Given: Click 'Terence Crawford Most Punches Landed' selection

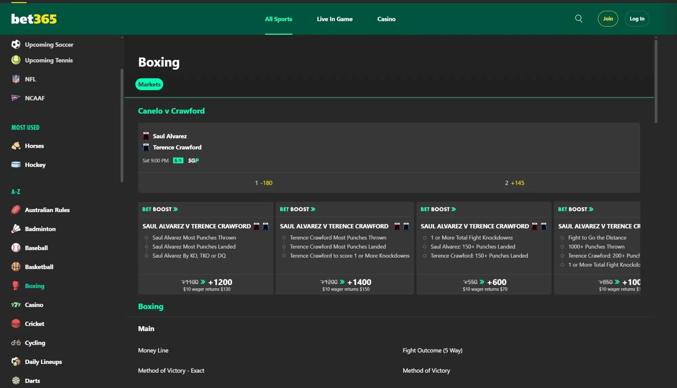Looking at the screenshot, I should click(337, 247).
